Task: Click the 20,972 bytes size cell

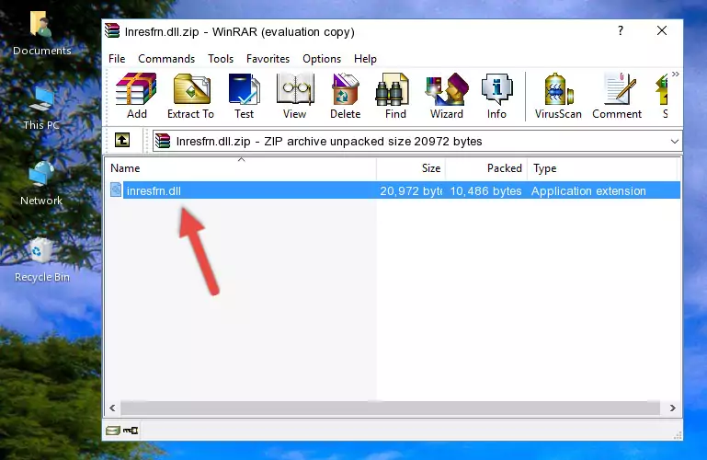Action: point(411,191)
